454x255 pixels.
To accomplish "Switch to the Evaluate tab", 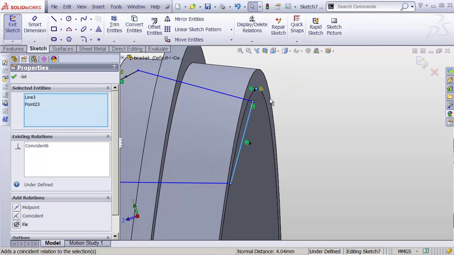I will point(158,49).
